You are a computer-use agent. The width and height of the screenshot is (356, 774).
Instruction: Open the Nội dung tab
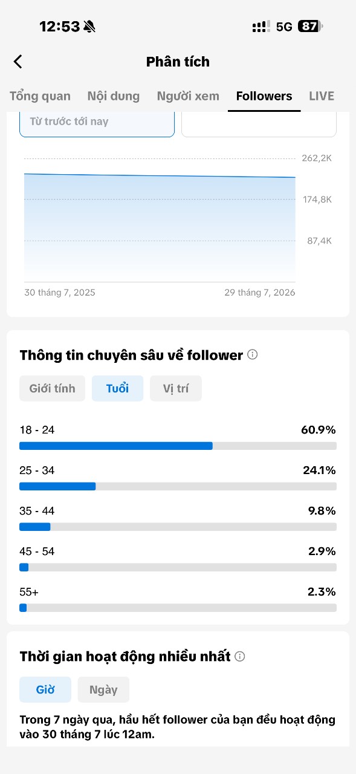[114, 96]
